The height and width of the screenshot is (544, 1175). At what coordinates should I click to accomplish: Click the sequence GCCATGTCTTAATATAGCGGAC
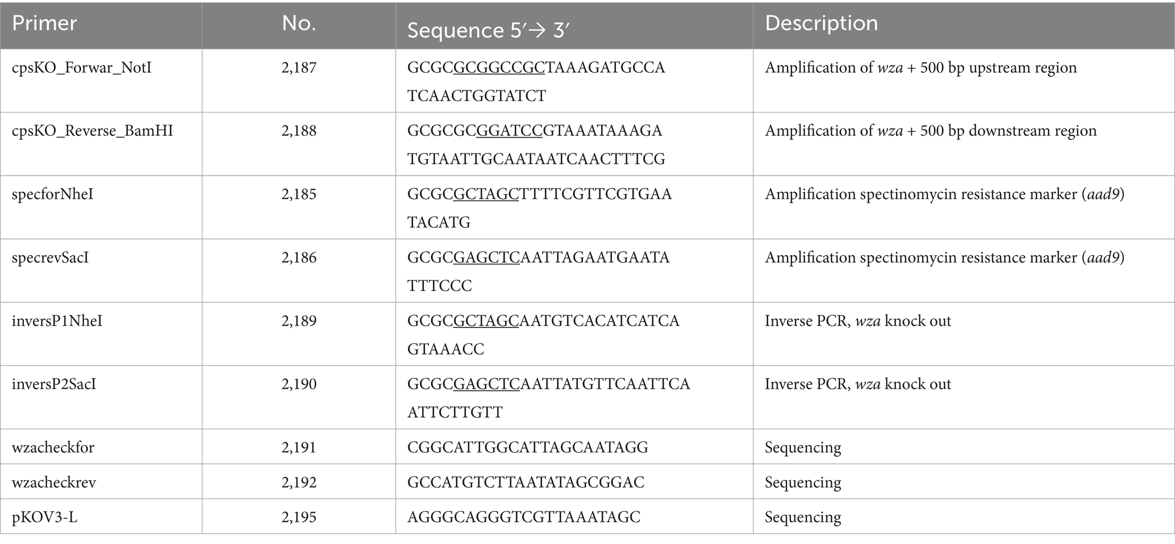pos(526,483)
